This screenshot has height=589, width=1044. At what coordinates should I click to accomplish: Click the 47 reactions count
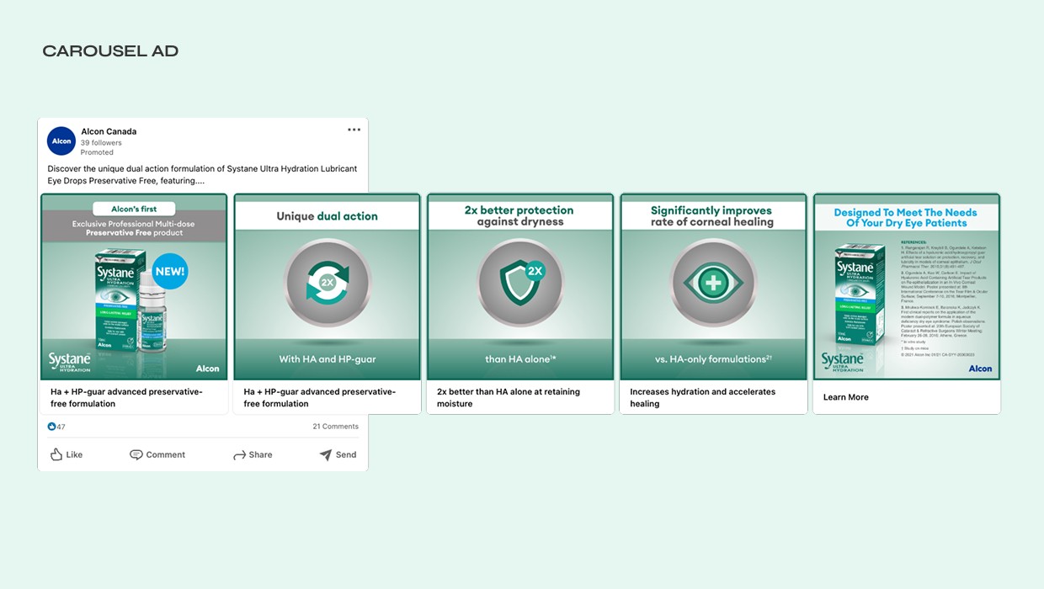61,427
